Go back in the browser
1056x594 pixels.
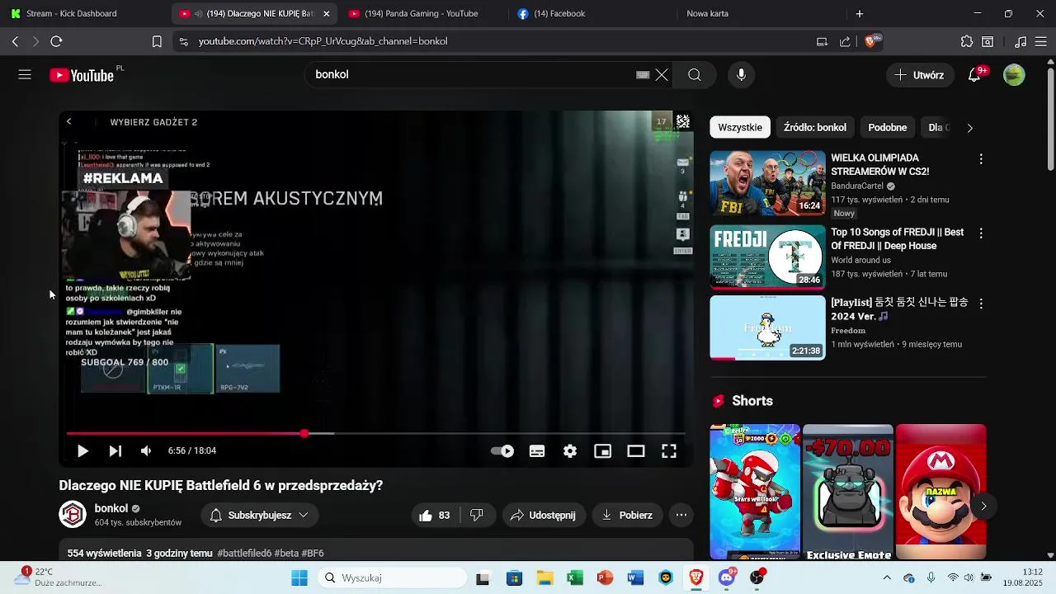pos(15,41)
